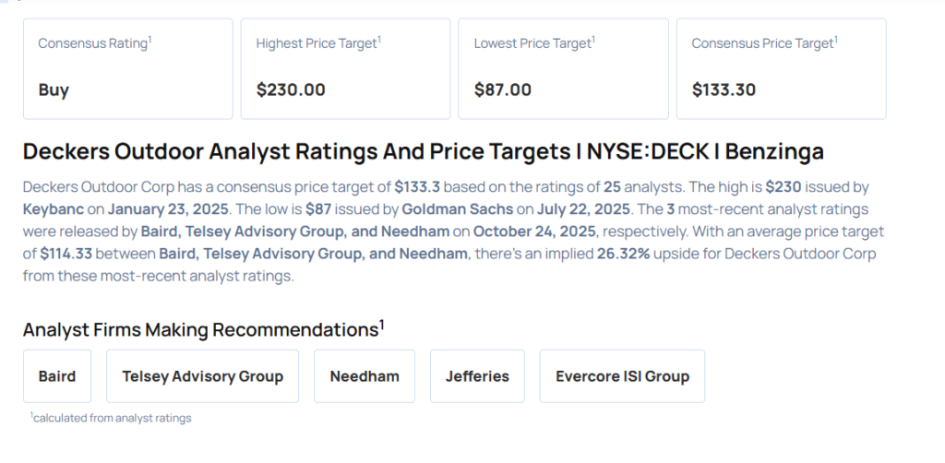945x463 pixels.
Task: Click the Highest Price Target card label
Action: pyautogui.click(x=318, y=43)
